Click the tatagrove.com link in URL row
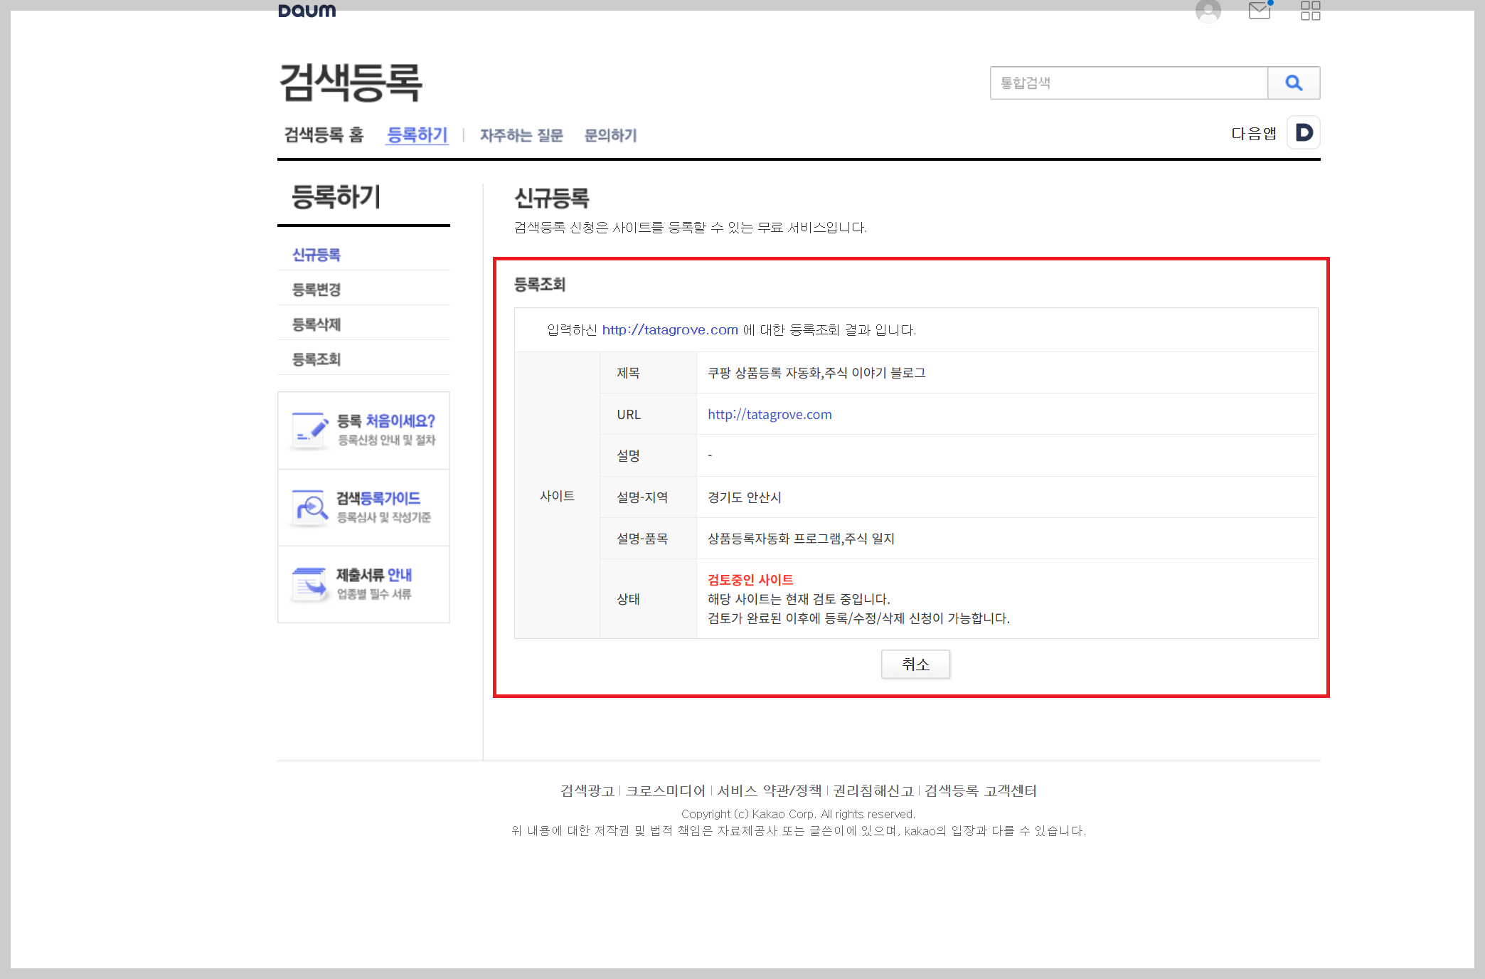 770,414
